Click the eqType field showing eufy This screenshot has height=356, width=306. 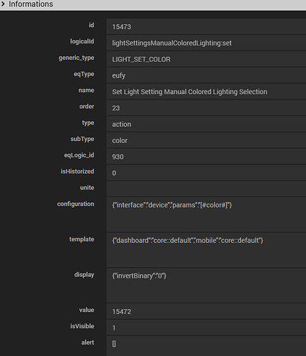(x=206, y=75)
